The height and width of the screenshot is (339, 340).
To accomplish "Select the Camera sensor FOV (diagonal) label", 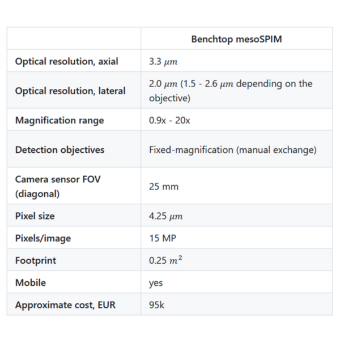I will (58, 187).
